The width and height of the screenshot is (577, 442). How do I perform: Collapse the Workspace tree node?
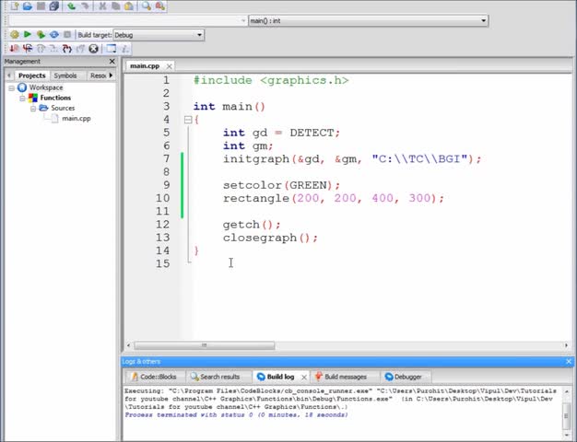click(11, 87)
